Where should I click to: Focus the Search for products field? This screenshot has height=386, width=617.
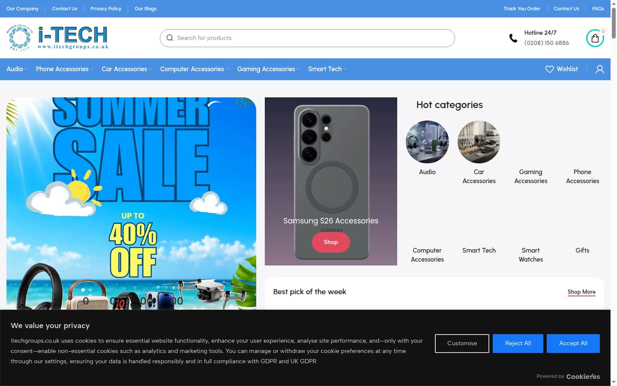click(x=307, y=38)
